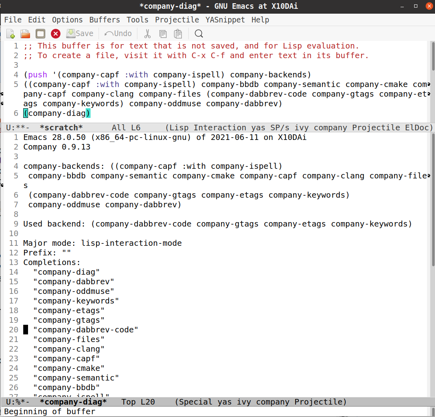Open the Options menu
Screen dimensions: 435x417
point(67,20)
